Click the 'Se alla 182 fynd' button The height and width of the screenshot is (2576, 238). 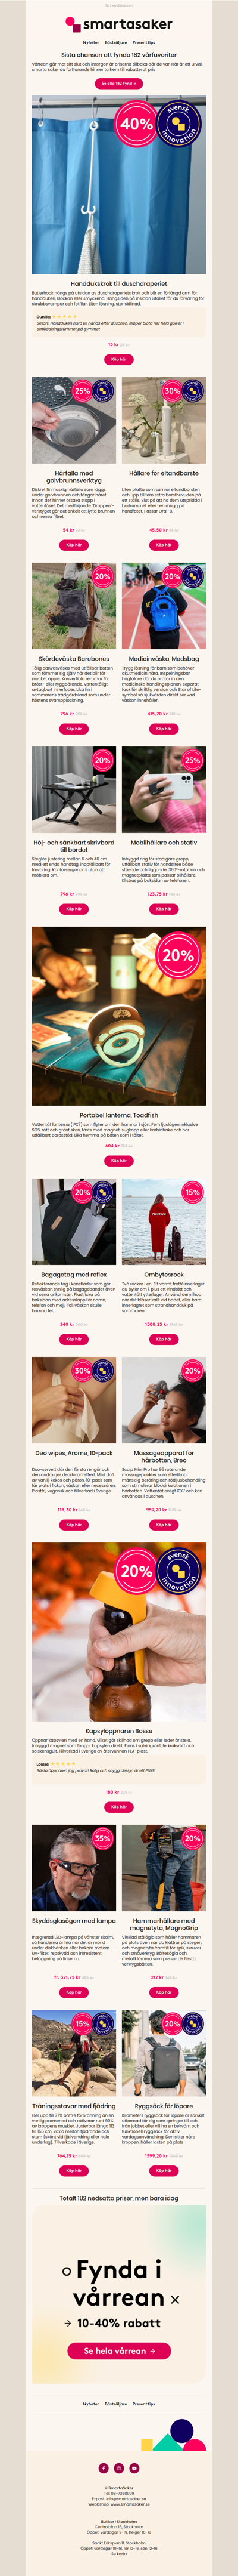[118, 84]
